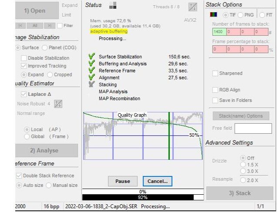Click the 50% quality line label
The image size is (277, 213).
[194, 135]
